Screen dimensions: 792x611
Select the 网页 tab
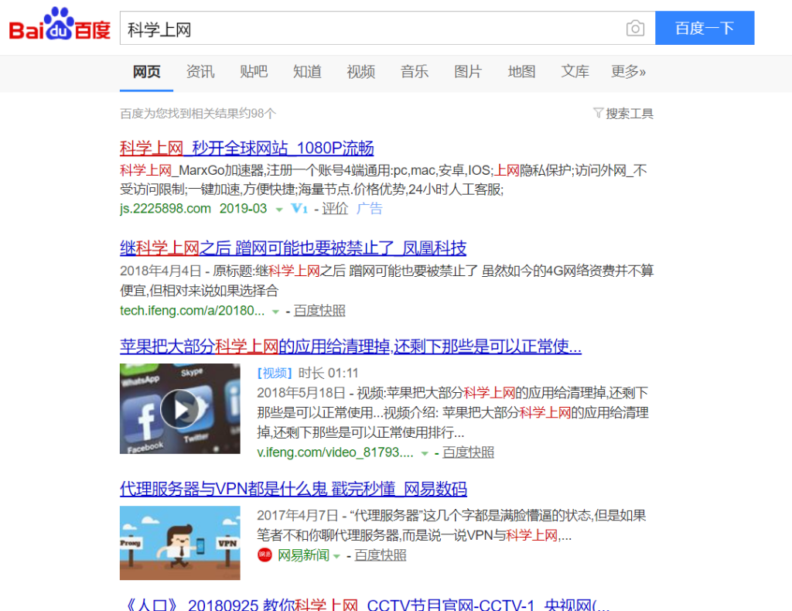pos(146,72)
